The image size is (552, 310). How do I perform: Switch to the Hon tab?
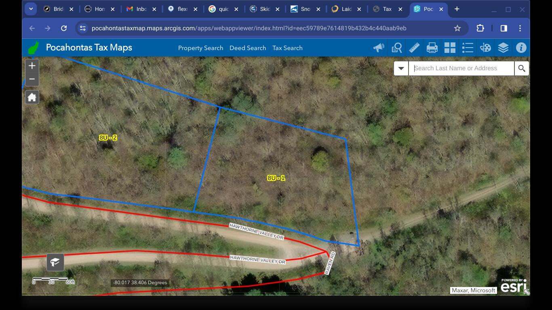[100, 9]
